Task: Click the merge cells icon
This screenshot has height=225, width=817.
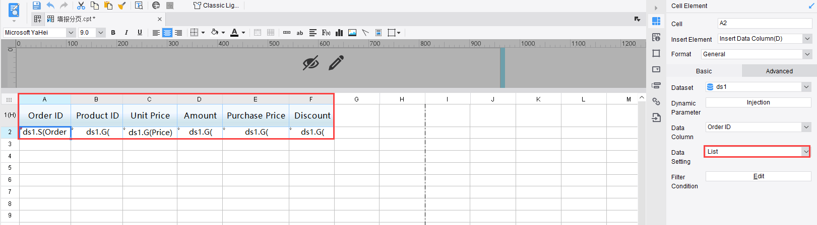Action: (x=258, y=33)
